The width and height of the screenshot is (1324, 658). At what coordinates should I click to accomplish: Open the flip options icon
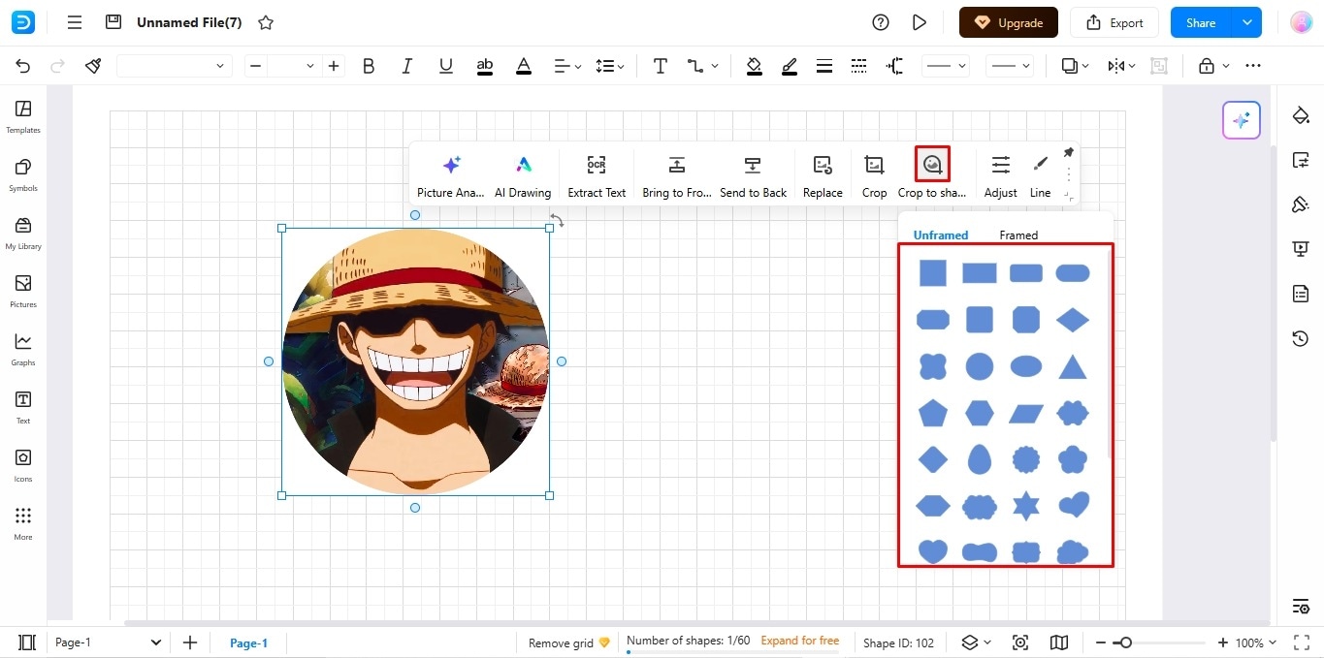pos(1121,66)
